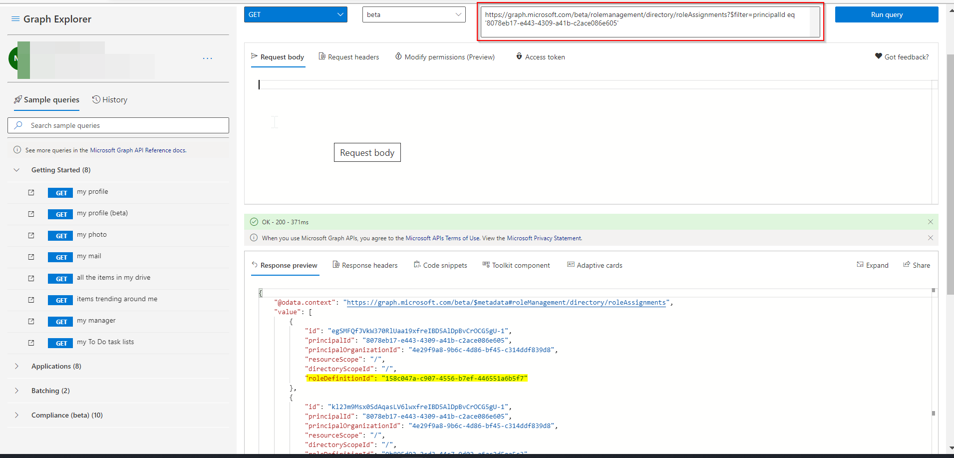Switch to the Sample queries tab

pos(46,100)
